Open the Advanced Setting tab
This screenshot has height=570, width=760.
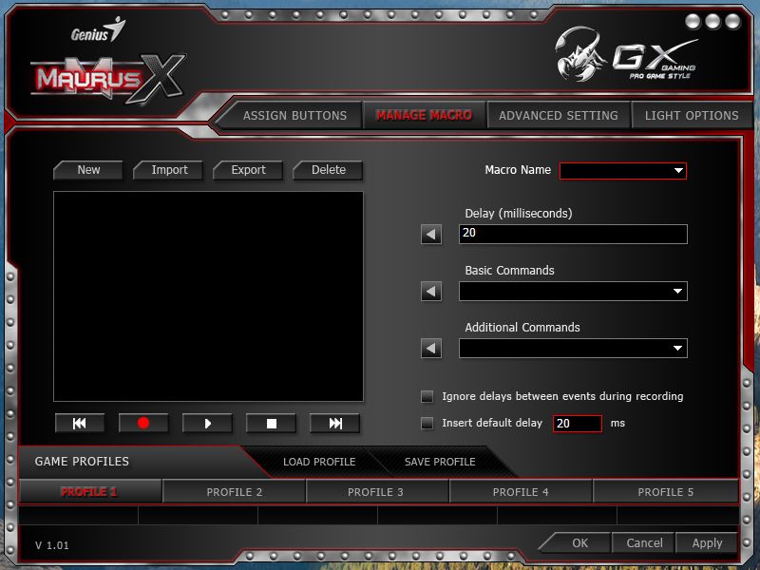[x=559, y=115]
